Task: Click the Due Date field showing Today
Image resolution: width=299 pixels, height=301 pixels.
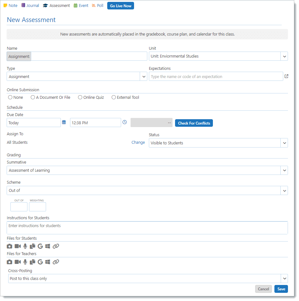Action: (34, 123)
